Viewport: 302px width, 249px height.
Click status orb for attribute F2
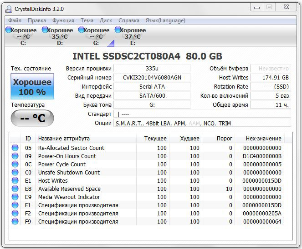(x=15, y=213)
